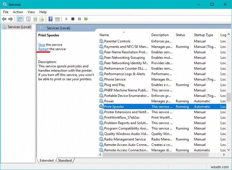Viewport: 232px width, 170px height.
Task: Click the Back arrow toolbar icon
Action: 4,19
